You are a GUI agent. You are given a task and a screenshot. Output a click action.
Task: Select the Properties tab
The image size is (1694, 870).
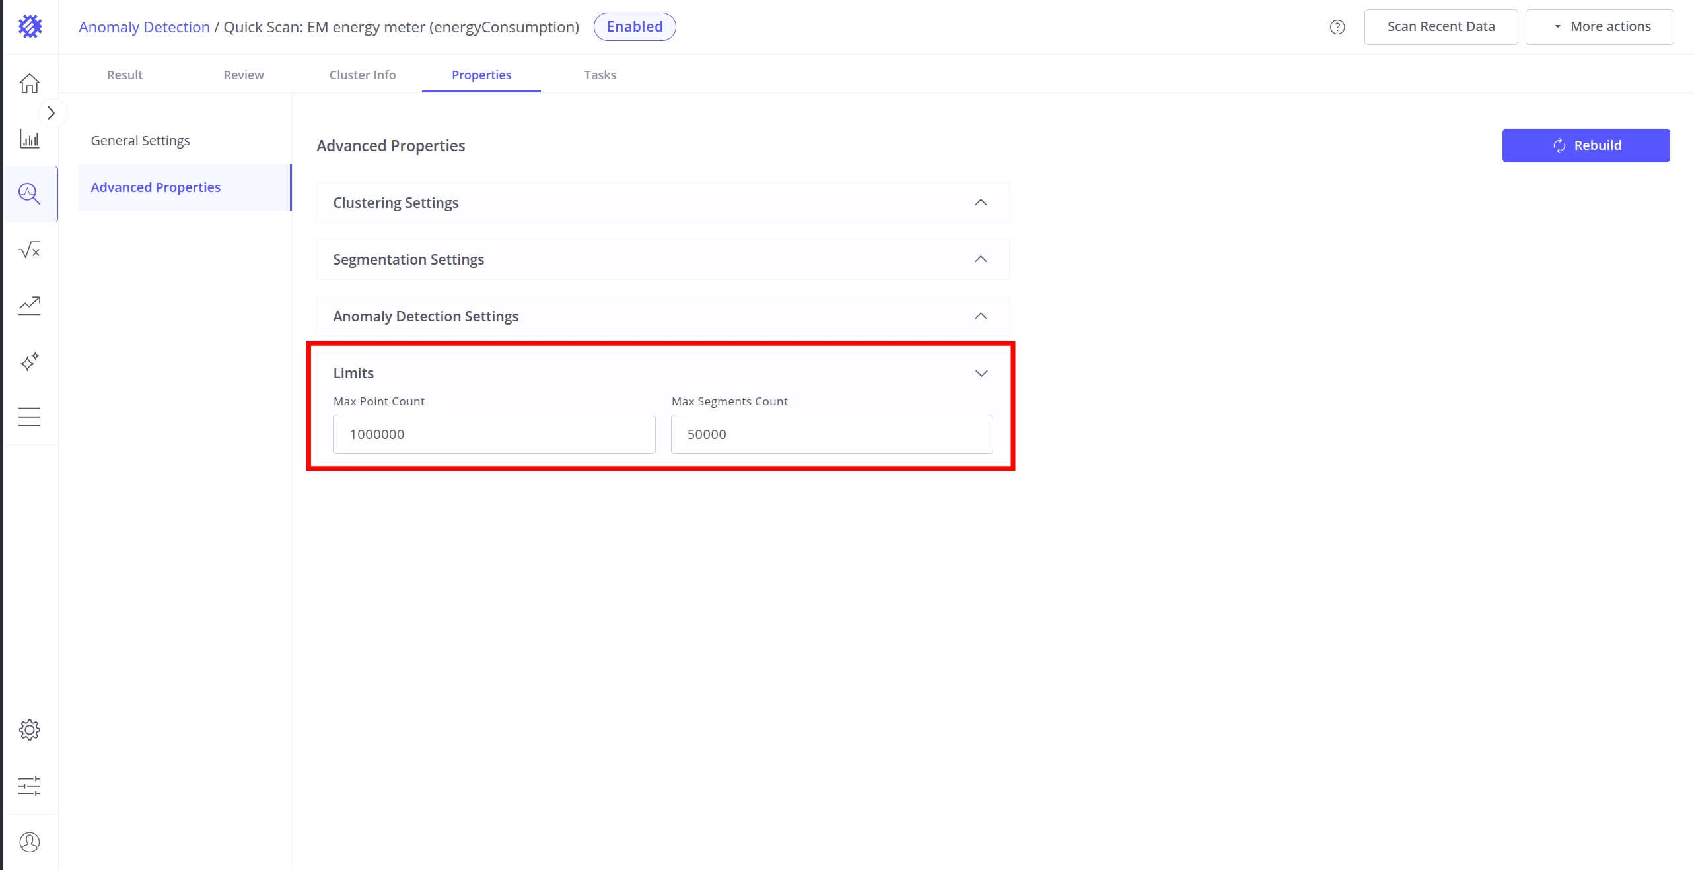click(481, 75)
